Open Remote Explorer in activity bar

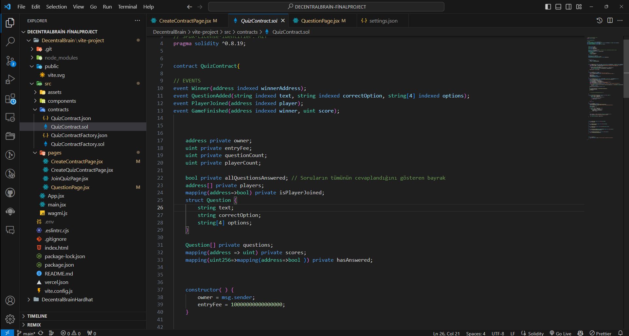click(10, 117)
